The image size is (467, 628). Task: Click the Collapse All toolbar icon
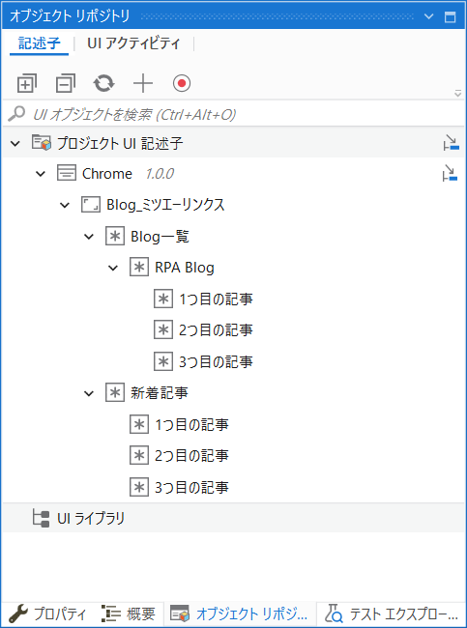(x=66, y=83)
